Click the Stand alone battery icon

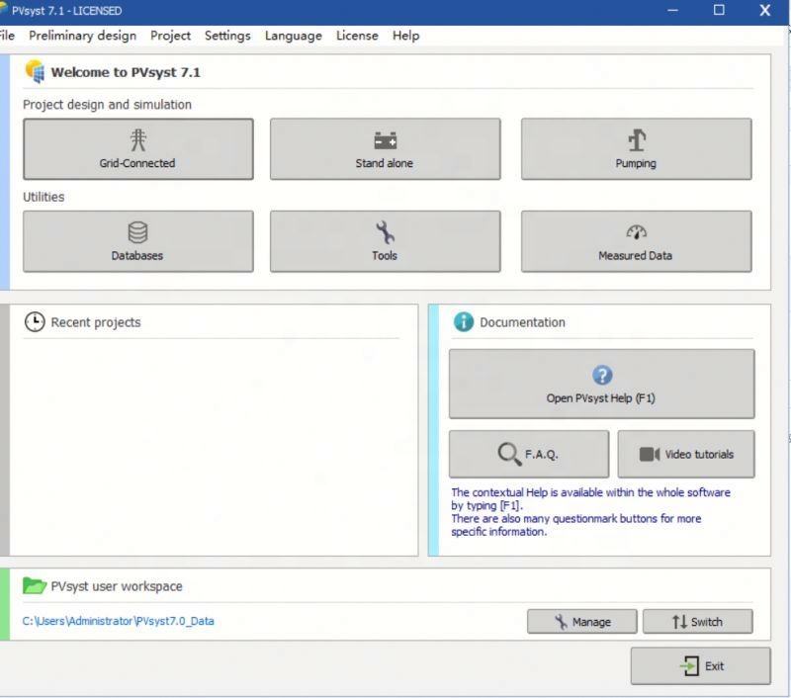[385, 141]
